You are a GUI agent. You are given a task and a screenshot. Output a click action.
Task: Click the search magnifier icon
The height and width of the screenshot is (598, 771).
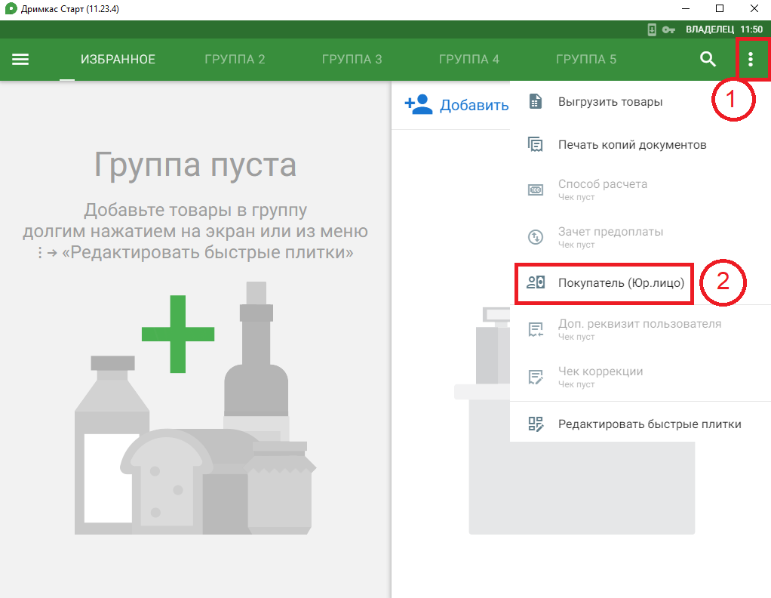(708, 60)
